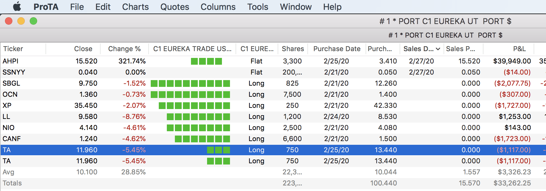
Task: Click the yellow minimize window button
Action: tap(21, 21)
